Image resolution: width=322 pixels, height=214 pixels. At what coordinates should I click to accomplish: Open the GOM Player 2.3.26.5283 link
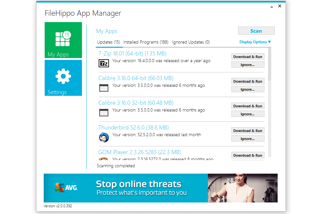click(x=139, y=152)
